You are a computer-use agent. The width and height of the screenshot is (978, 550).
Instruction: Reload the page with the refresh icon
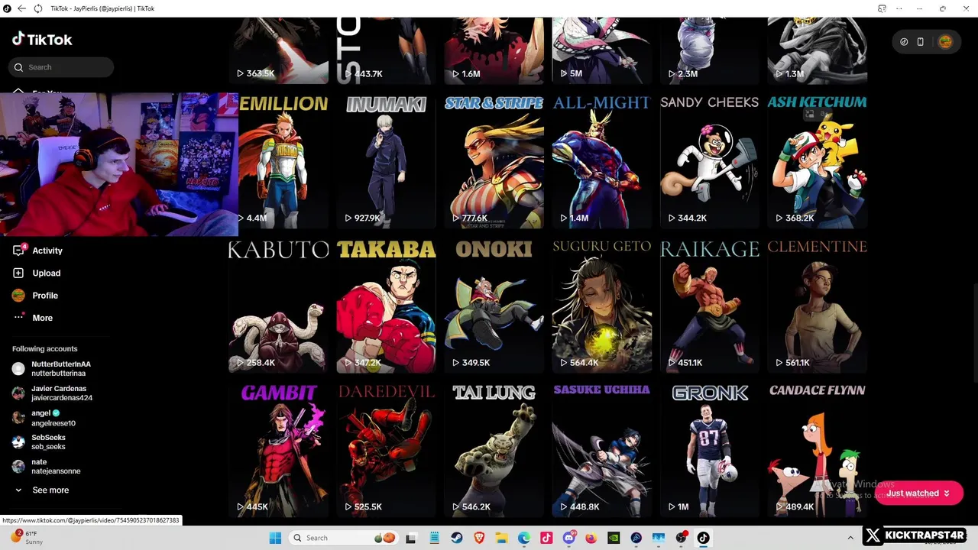[x=38, y=8]
